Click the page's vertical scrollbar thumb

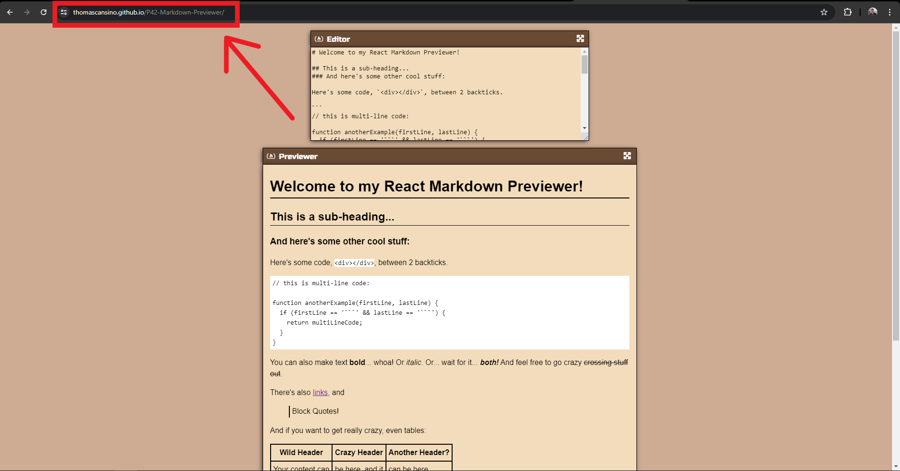click(896, 186)
